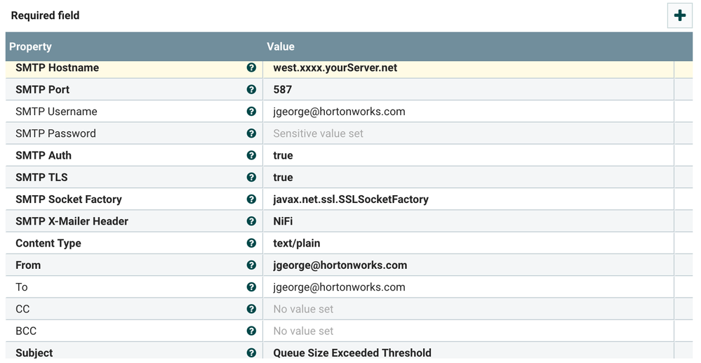701x363 pixels.
Task: Open help icon for SMTP Username
Action: (251, 112)
